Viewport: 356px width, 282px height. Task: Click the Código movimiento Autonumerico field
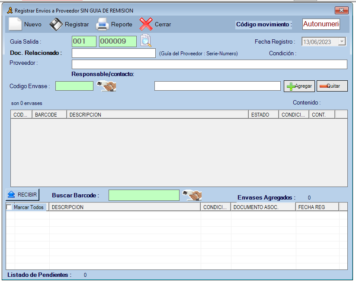pos(321,24)
